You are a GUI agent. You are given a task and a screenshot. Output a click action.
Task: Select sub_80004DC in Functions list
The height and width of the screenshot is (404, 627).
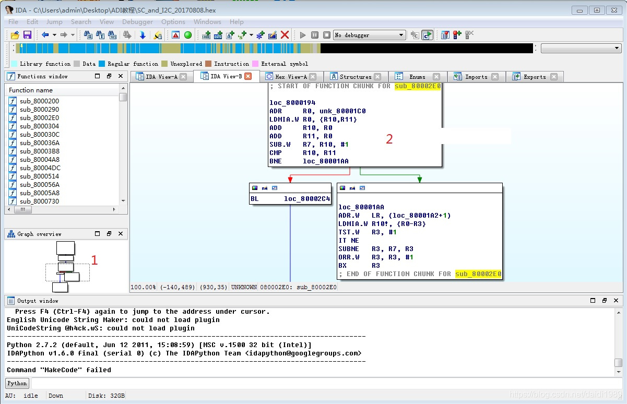(x=40, y=168)
